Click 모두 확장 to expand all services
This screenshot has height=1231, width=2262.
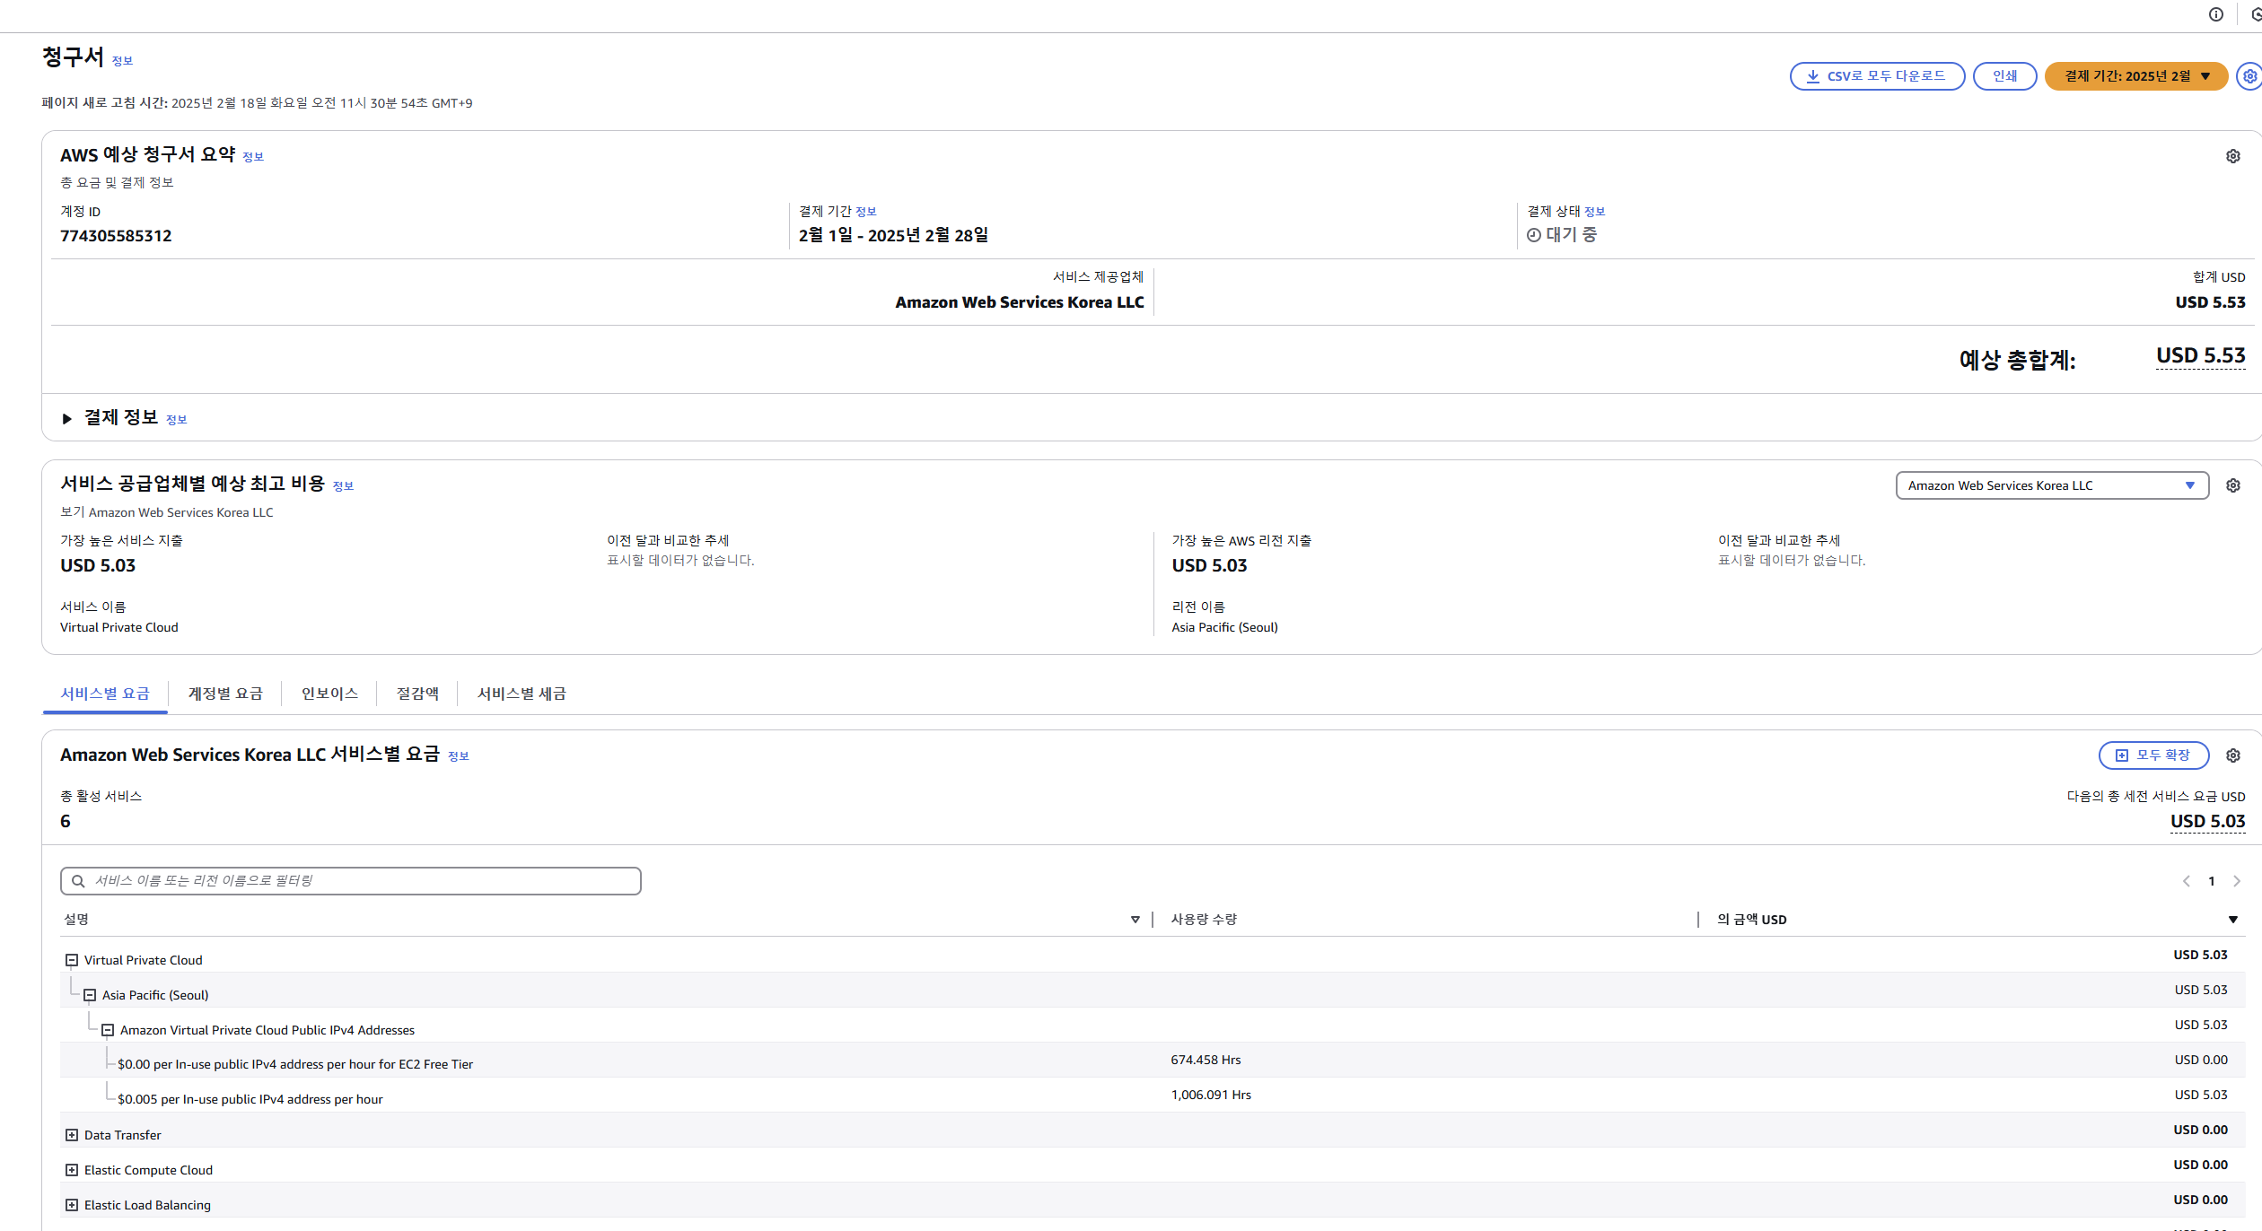tap(2153, 755)
